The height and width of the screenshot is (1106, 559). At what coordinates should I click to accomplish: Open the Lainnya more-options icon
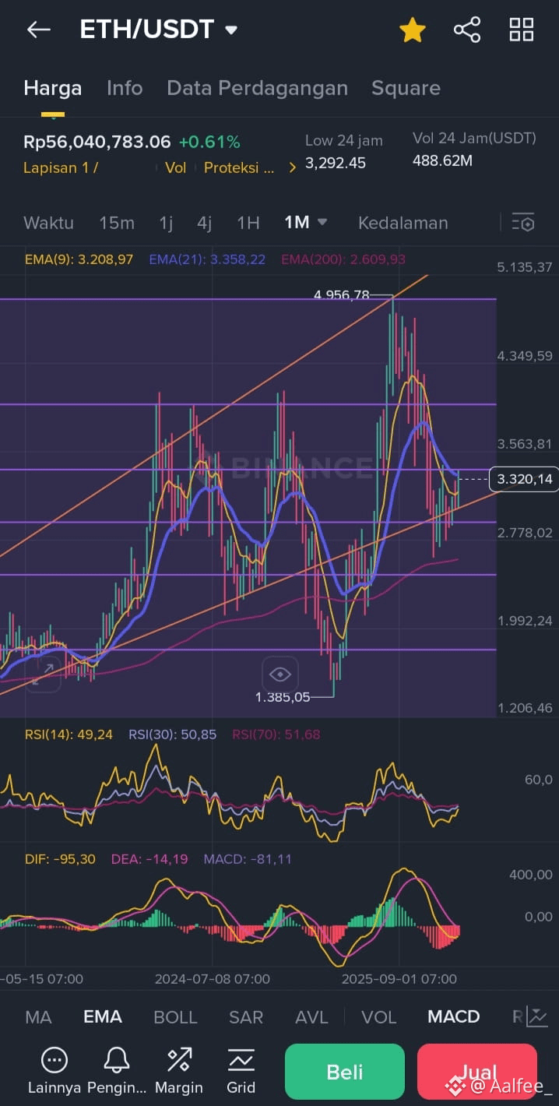click(54, 1071)
